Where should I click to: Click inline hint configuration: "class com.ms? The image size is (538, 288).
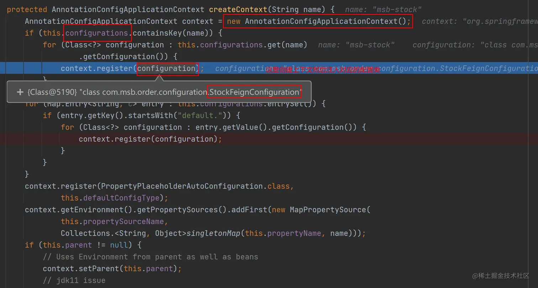point(475,45)
